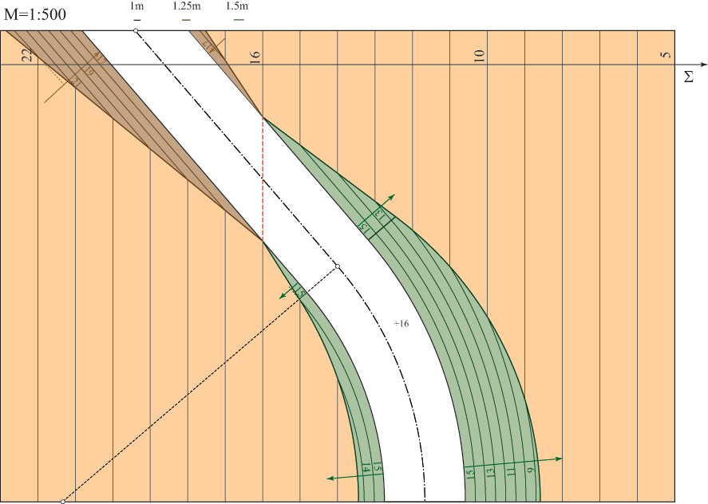
Task: Click the green slope arrowhead at bottom right
Action: tap(557, 459)
